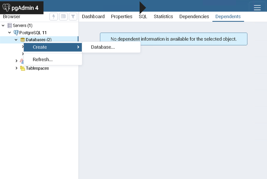The image size is (267, 179).
Task: Choose Refresh... in the context menu
Action: click(53, 60)
